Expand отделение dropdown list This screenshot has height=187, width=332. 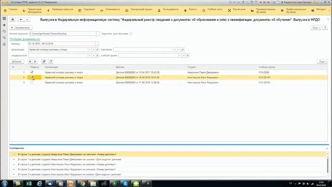[175, 50]
